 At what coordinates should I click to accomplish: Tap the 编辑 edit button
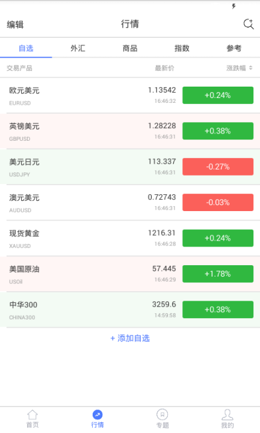pyautogui.click(x=15, y=25)
